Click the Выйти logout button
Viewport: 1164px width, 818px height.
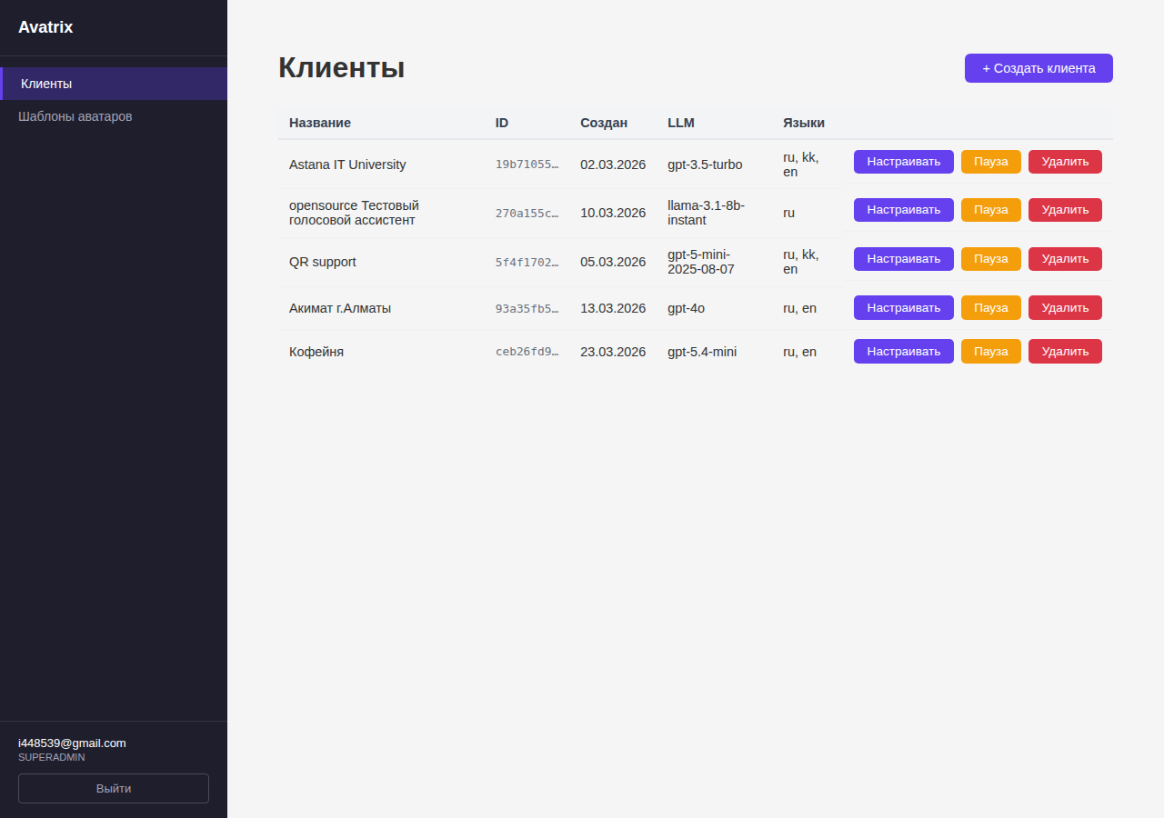coord(113,788)
